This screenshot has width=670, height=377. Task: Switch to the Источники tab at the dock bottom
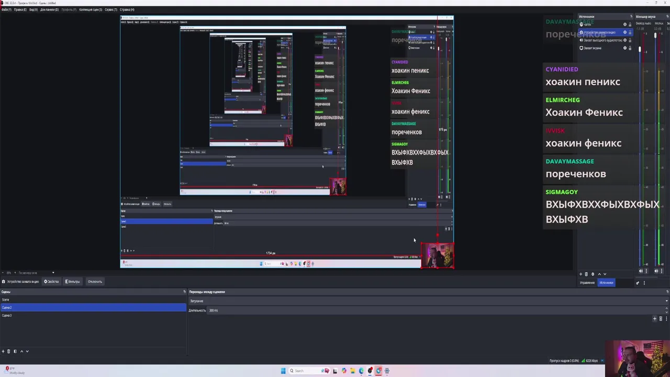click(x=606, y=283)
